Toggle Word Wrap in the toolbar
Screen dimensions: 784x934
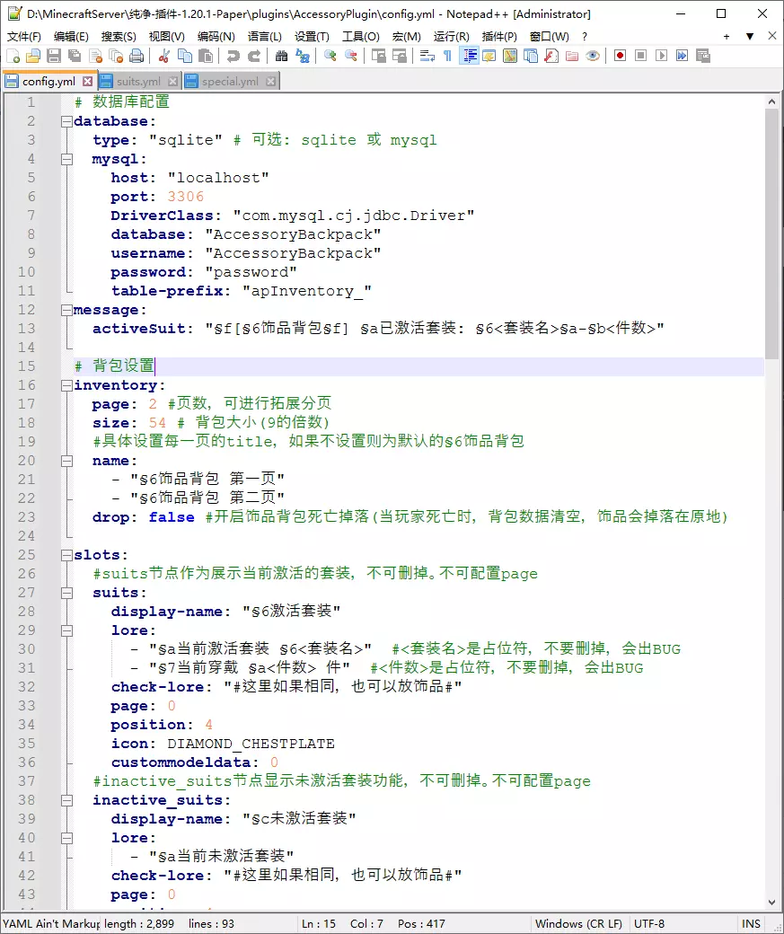[427, 56]
